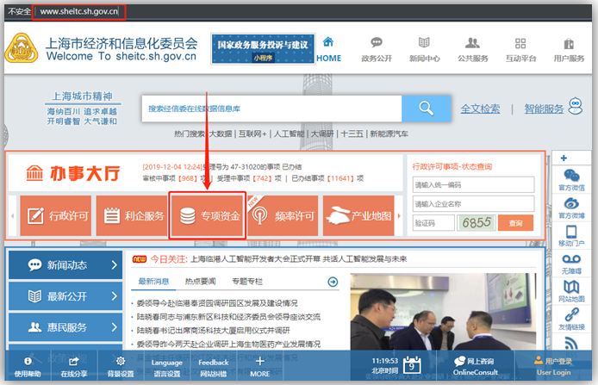Screen dimensions: 598x385
Task: Open 频率许可 tile
Action: (283, 215)
